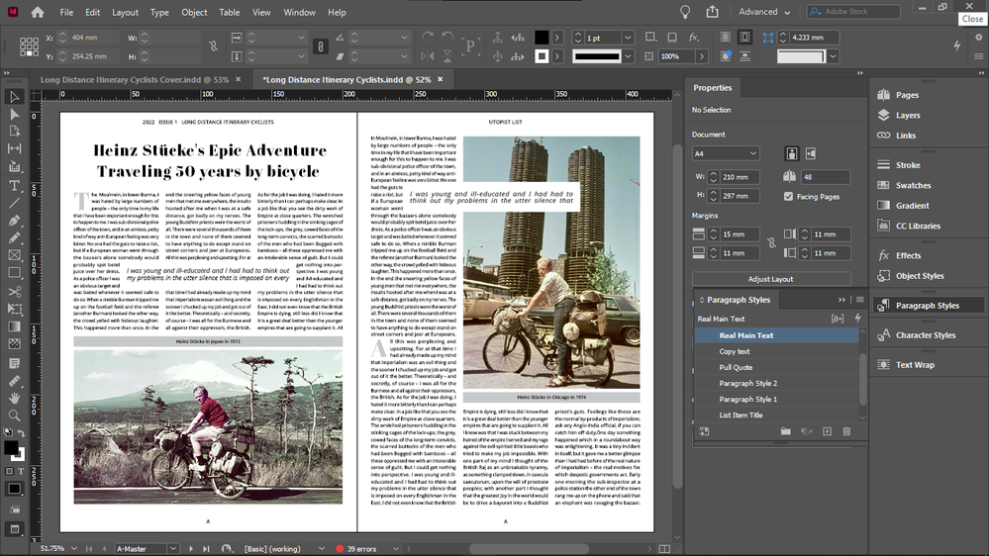
Task: Activate the Zoom magnifier tool
Action: tap(14, 416)
